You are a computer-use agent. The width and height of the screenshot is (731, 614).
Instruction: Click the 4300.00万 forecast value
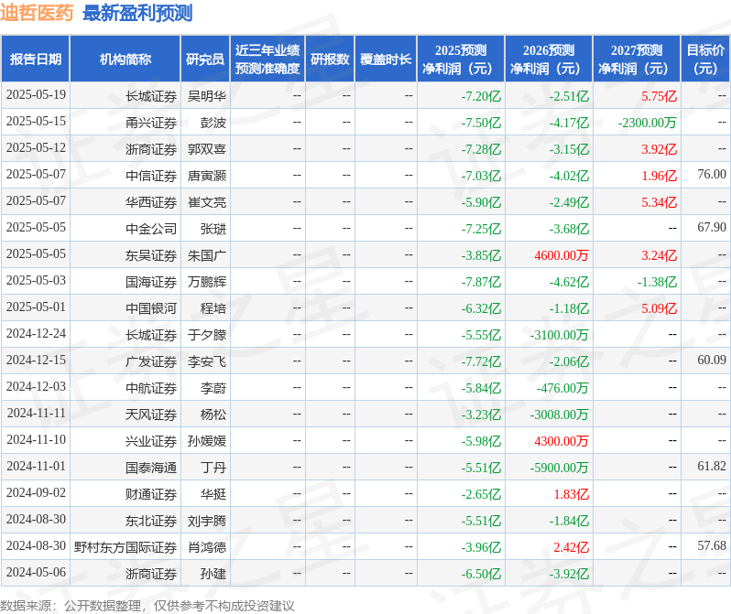tap(562, 442)
